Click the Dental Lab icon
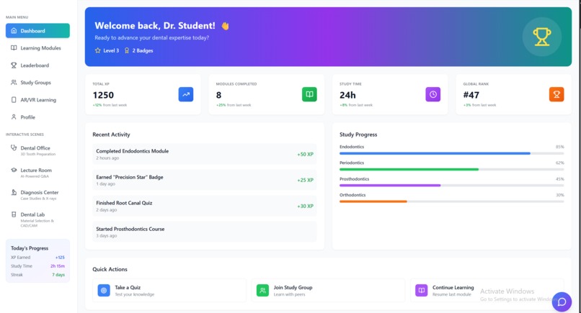The image size is (581, 313). (x=14, y=214)
